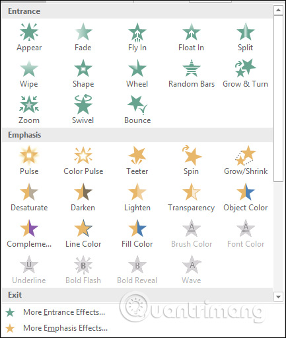Select the Line Color emphasis animation

tap(83, 233)
